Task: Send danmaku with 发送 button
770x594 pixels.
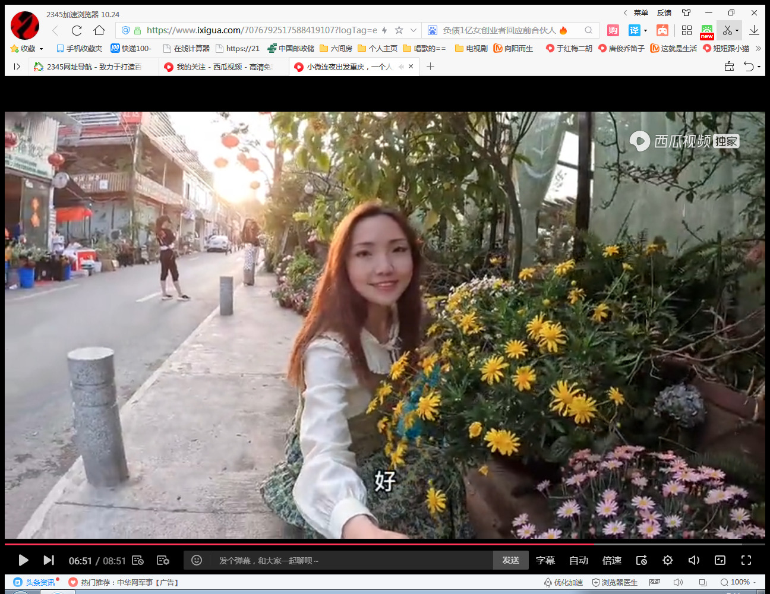Action: (511, 560)
